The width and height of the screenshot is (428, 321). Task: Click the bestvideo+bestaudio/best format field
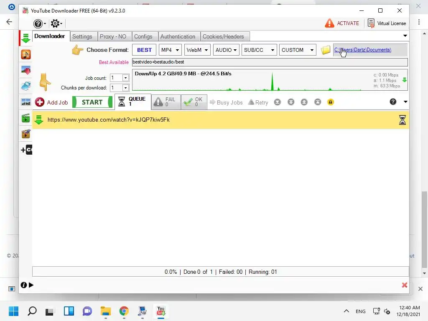(270, 62)
